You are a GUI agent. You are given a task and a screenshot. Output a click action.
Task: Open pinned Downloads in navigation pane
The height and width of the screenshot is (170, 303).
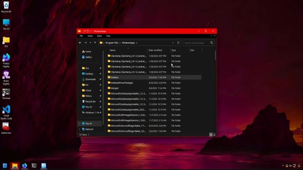[89, 79]
